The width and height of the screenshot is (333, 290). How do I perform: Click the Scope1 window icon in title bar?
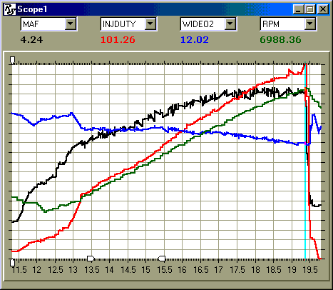click(10, 9)
